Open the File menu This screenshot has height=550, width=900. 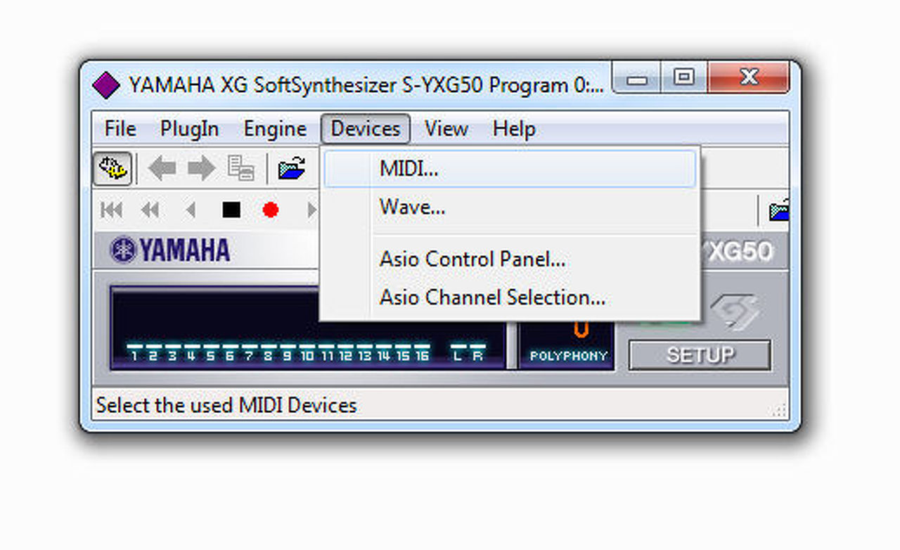click(120, 129)
